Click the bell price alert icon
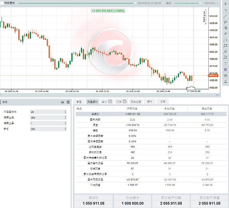229x208 pixels. (x=225, y=82)
